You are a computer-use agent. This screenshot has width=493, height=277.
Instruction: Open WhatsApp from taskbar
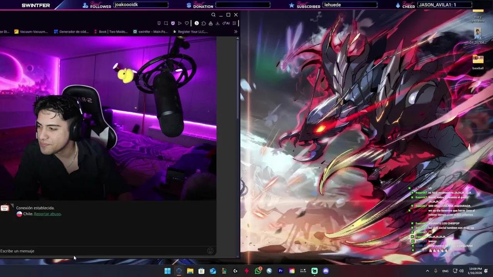point(258,271)
